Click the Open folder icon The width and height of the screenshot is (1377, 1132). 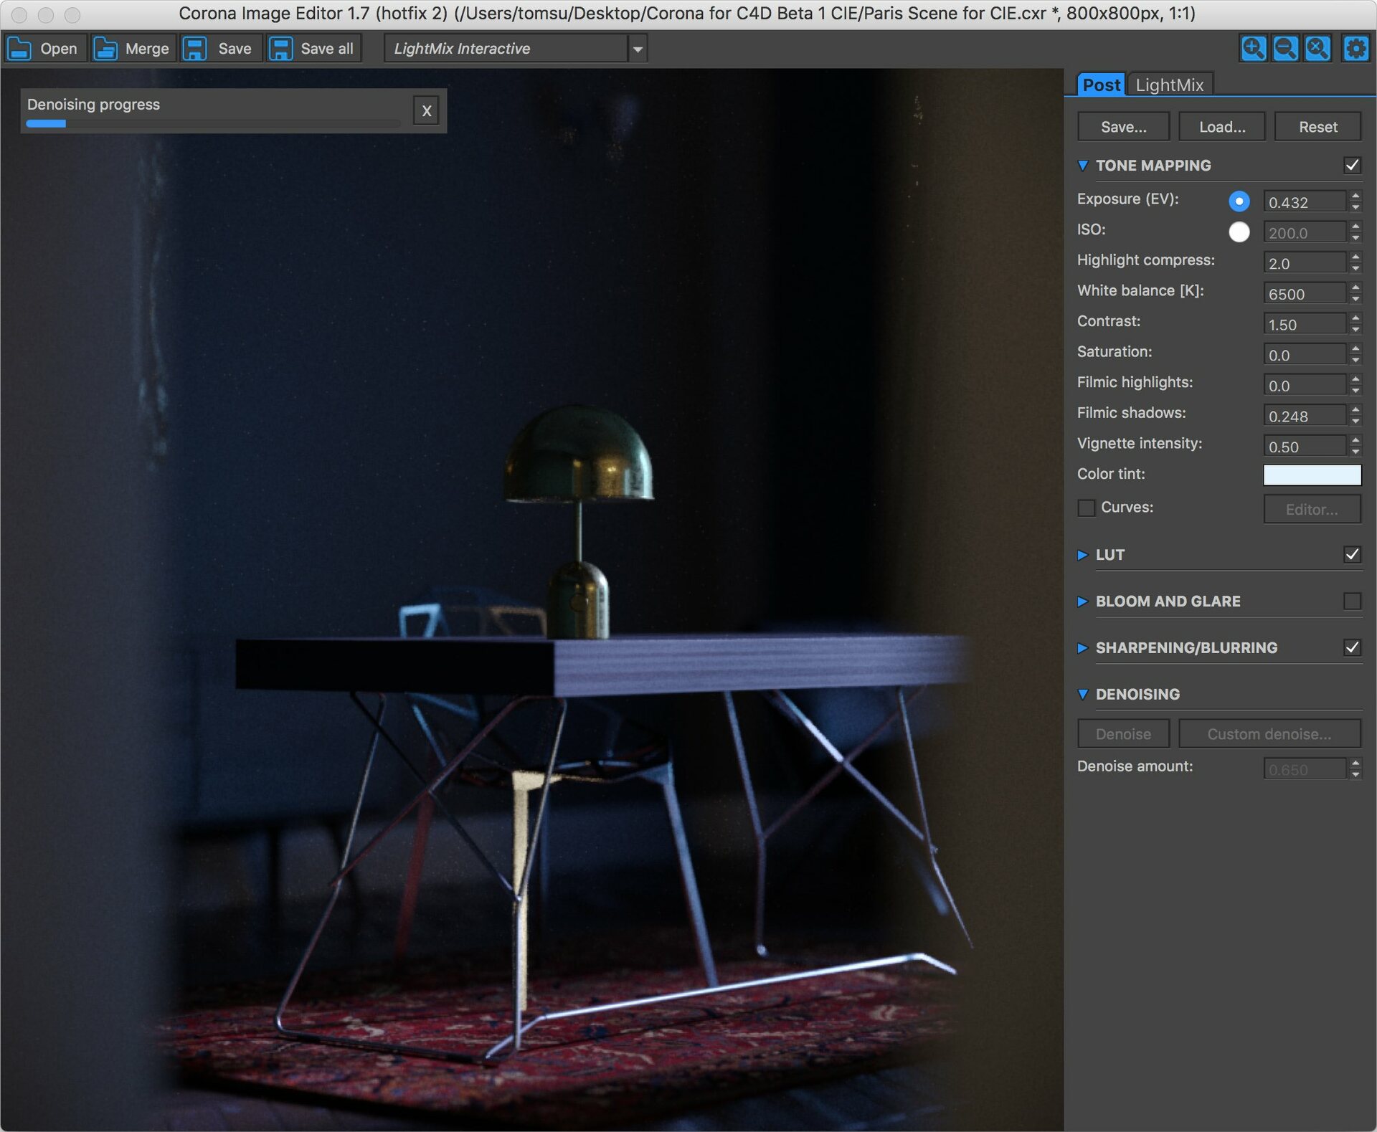(x=19, y=49)
